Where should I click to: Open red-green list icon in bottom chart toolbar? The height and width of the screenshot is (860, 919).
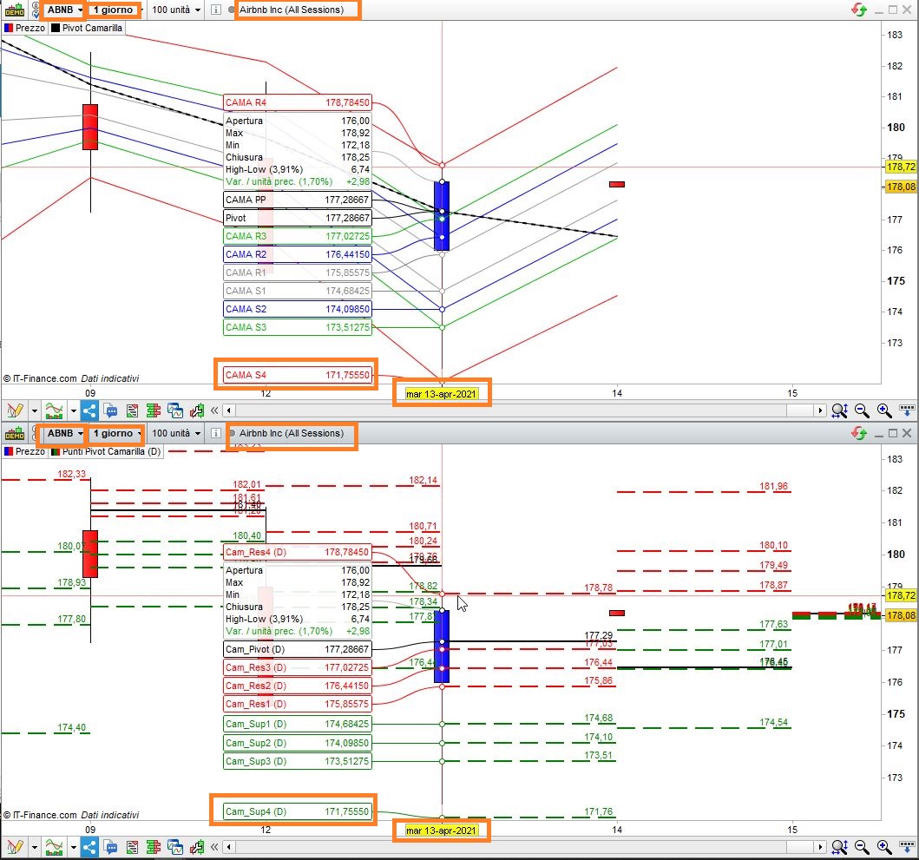pos(133,846)
